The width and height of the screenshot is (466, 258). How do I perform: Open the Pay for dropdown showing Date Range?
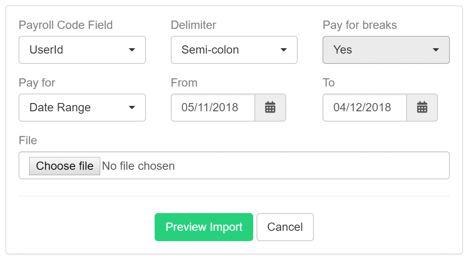coord(82,108)
